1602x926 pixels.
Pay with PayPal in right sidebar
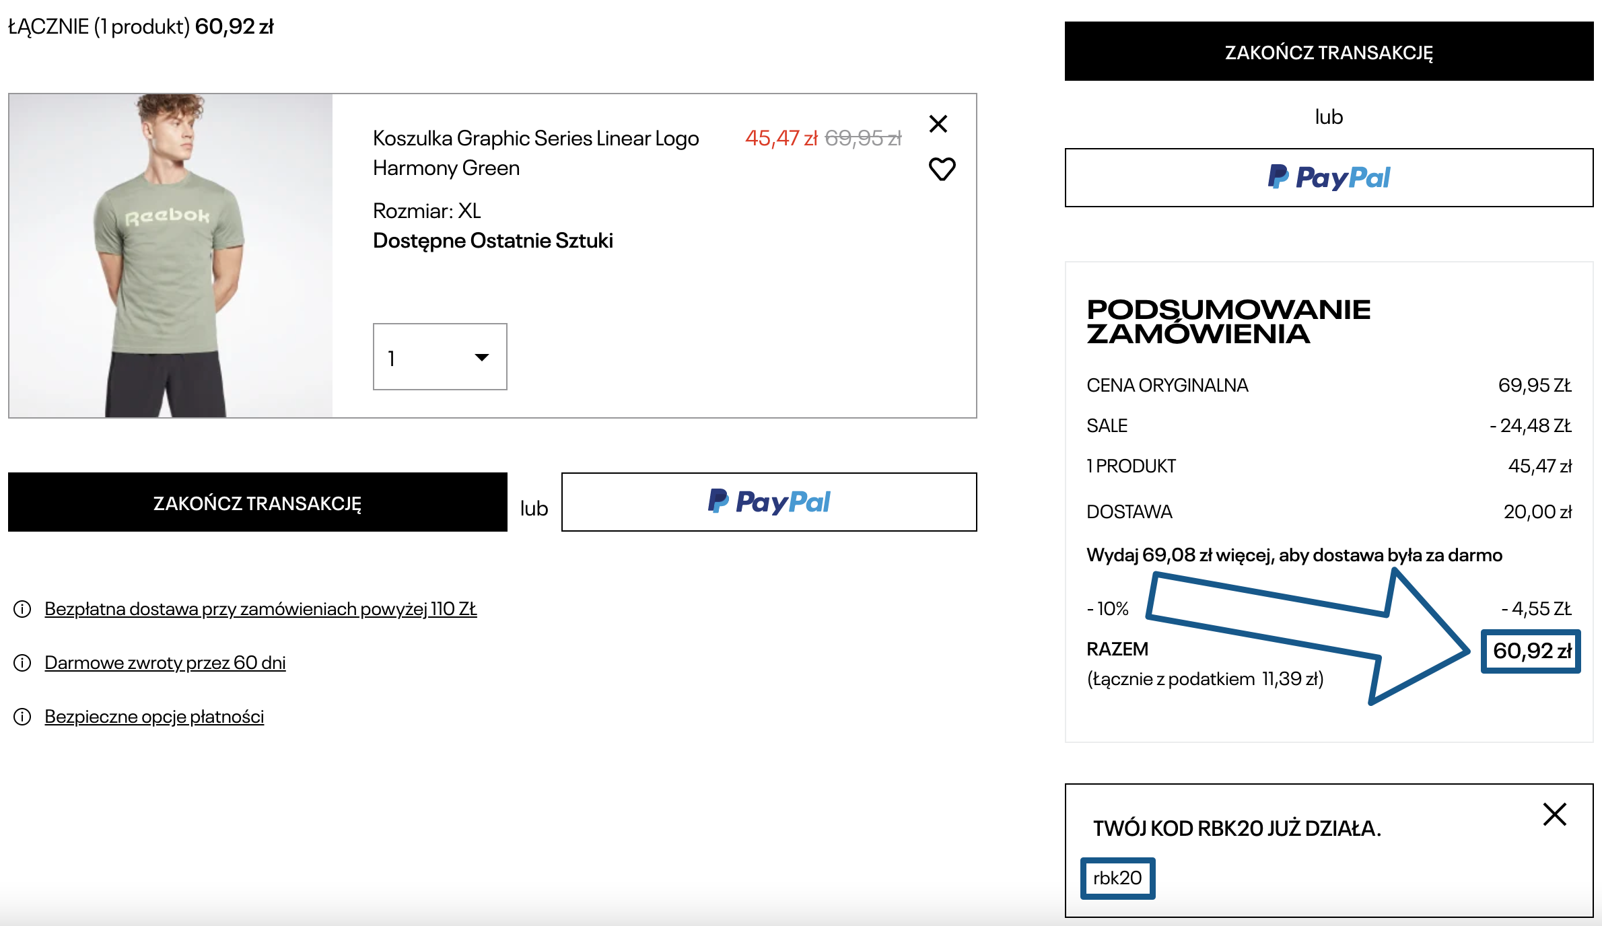tap(1328, 178)
